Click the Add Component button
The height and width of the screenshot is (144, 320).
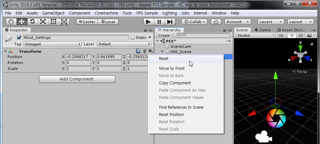point(77,79)
